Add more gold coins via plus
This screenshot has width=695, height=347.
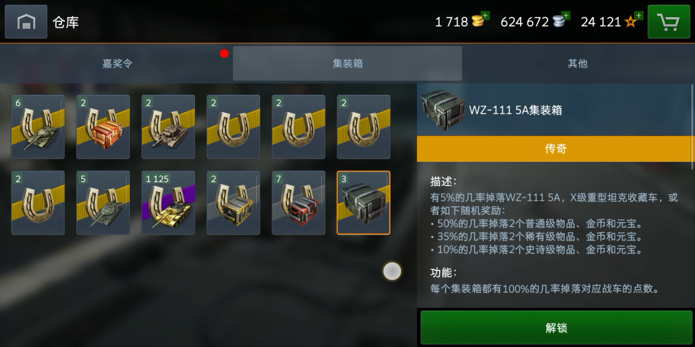tap(485, 16)
